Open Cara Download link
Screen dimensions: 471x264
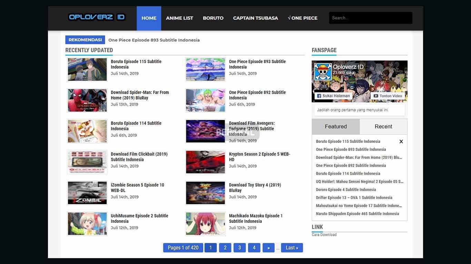[x=324, y=235]
